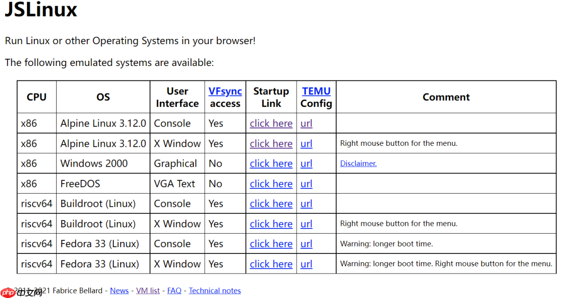Launch Windows 2000 via its click here link

[x=271, y=164]
